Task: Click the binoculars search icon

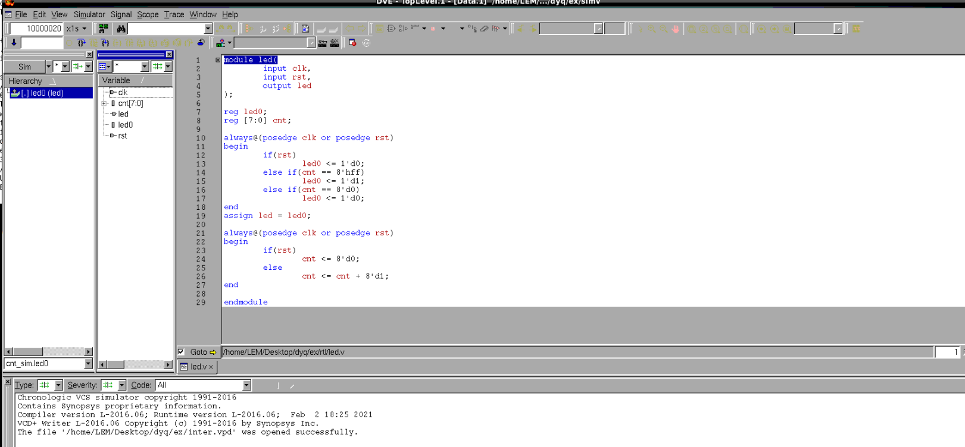Action: (121, 29)
